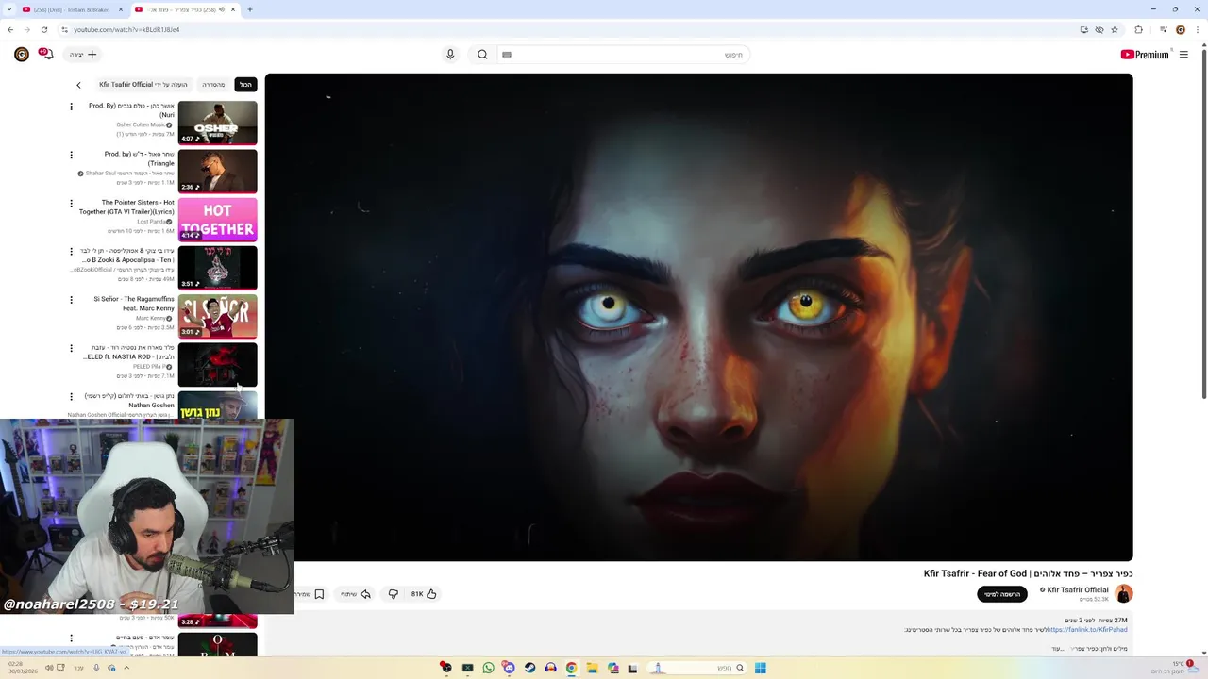Switch to the 'Tristam & Braken' tab
Screen dimensions: 1208x679
pos(71,9)
